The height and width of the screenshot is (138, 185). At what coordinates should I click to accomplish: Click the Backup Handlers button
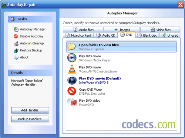[x=30, y=119]
